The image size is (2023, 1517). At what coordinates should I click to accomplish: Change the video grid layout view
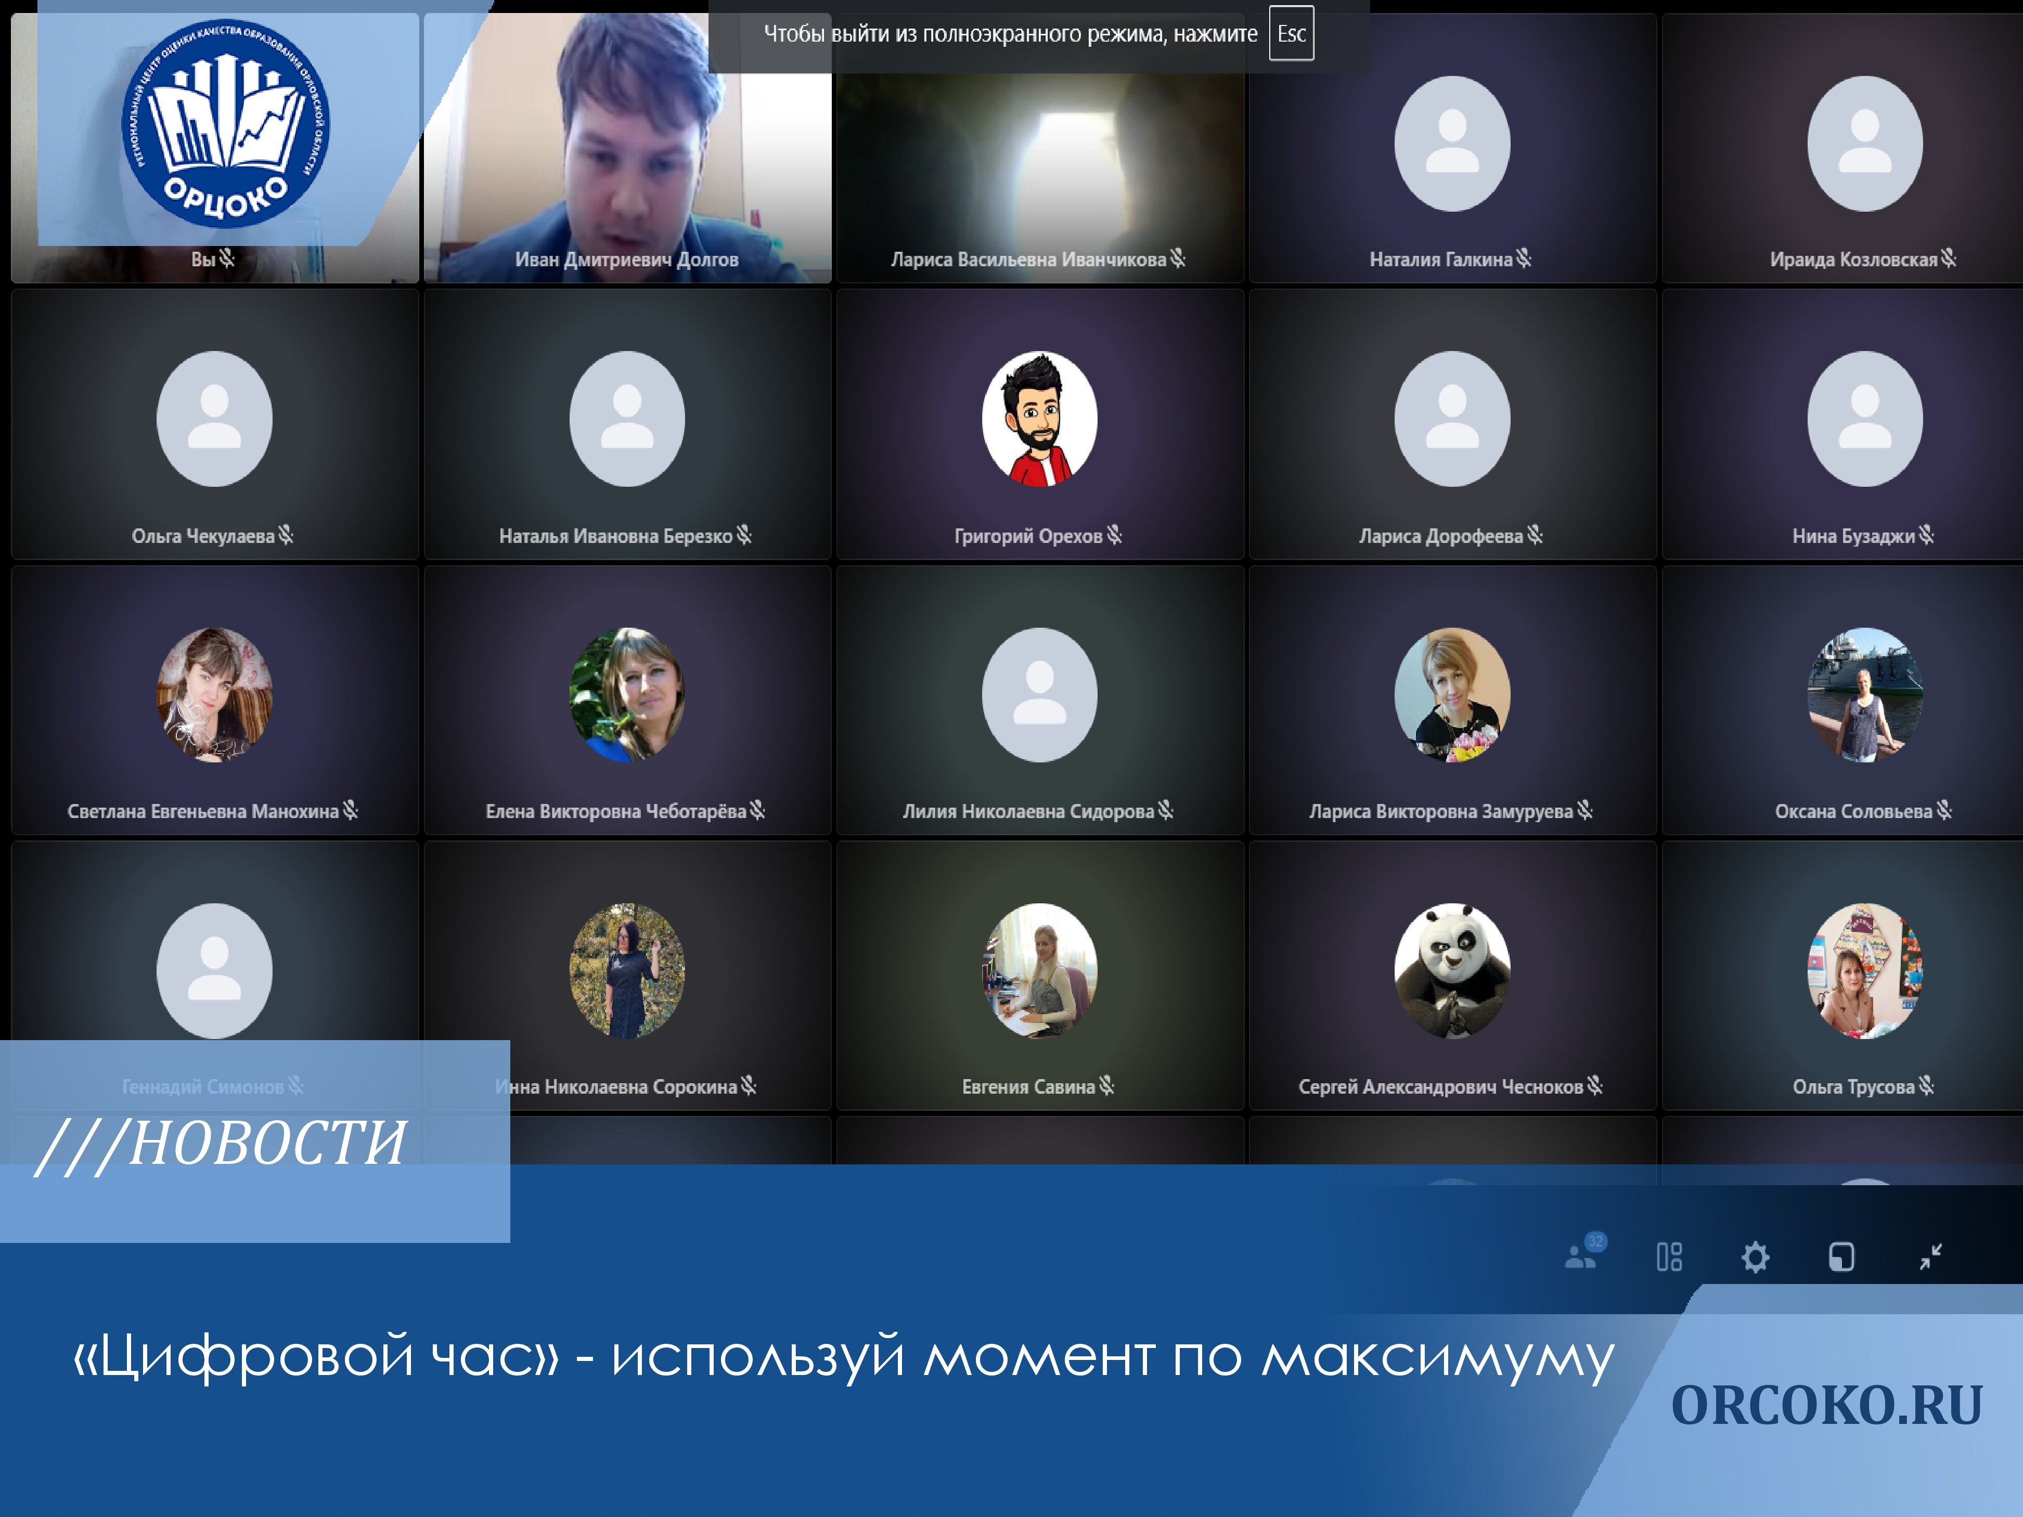pos(1669,1257)
